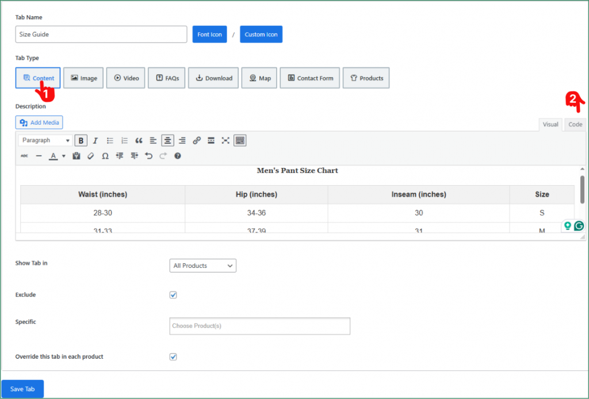The image size is (589, 399).
Task: Click the 28-30 waist cell
Action: click(102, 213)
